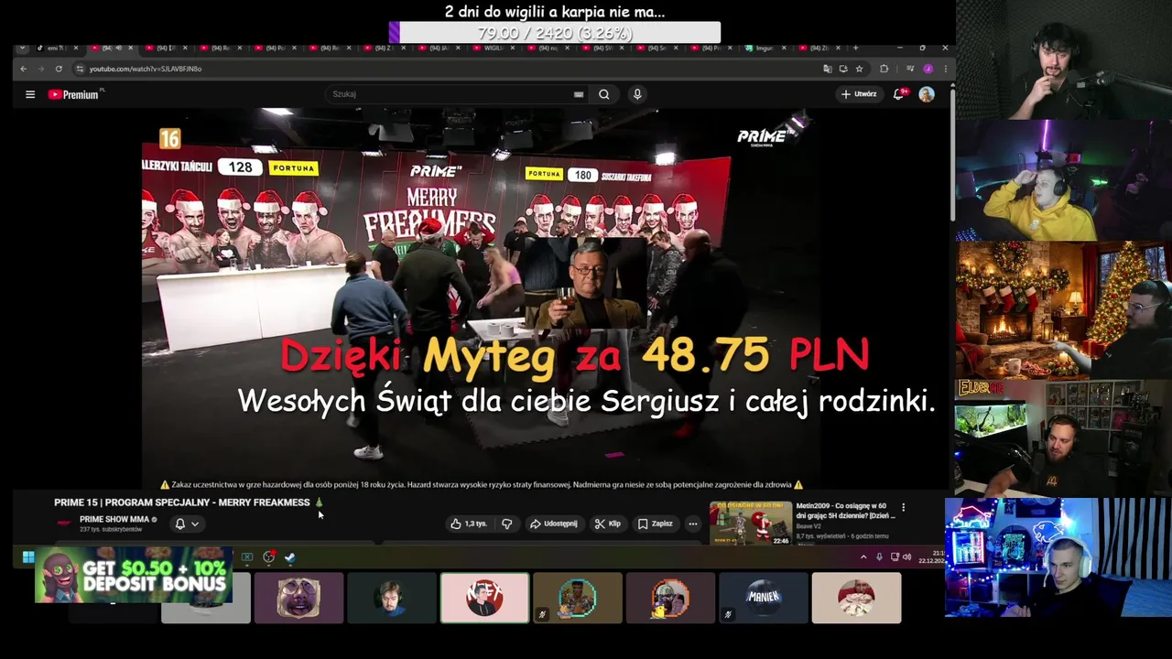Mute audio on the playing browser tab

tap(118, 48)
